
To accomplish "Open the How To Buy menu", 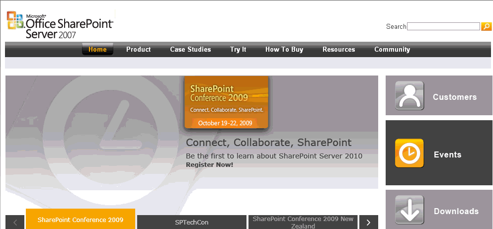I will coord(284,49).
